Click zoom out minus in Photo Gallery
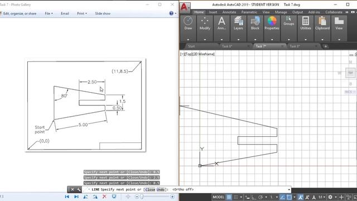The image size is (357, 201). 137,197
